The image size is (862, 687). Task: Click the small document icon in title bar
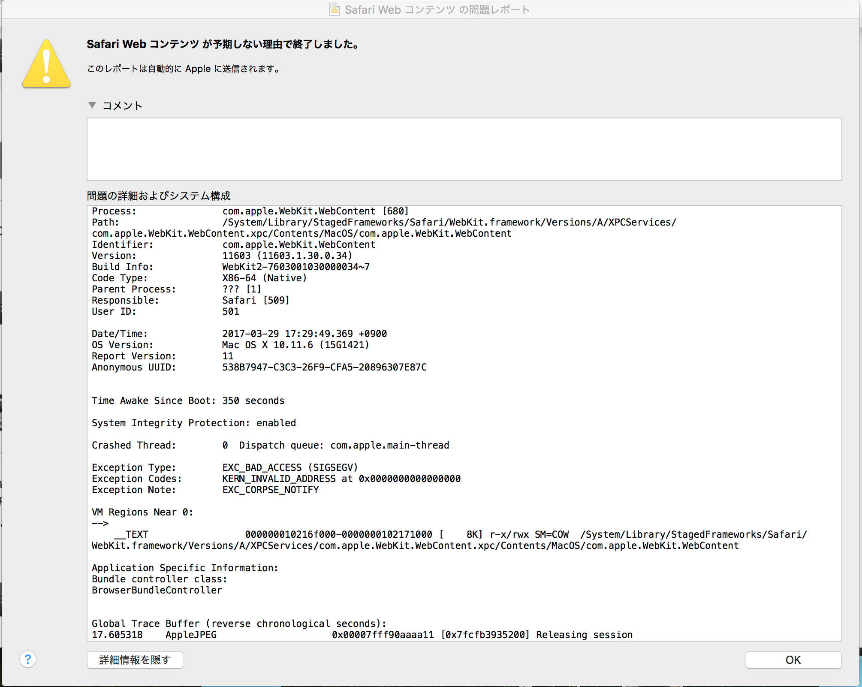click(335, 9)
